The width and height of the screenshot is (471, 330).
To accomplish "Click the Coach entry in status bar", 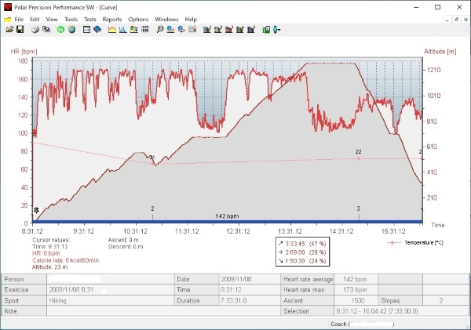I will tap(362, 325).
